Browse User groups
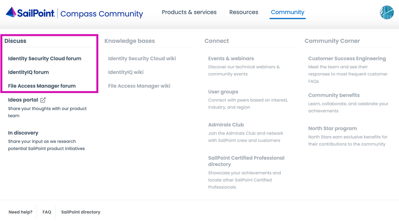This screenshot has height=222, width=399. (x=223, y=92)
